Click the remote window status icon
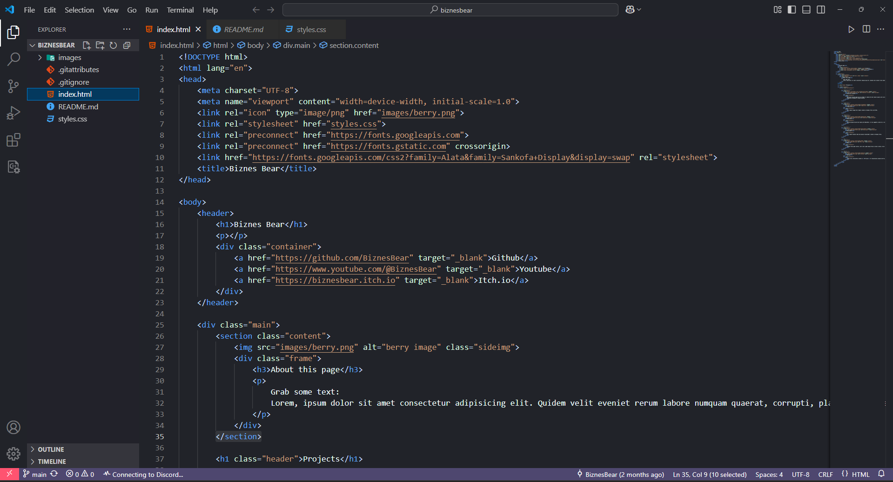The image size is (893, 482). click(x=9, y=474)
